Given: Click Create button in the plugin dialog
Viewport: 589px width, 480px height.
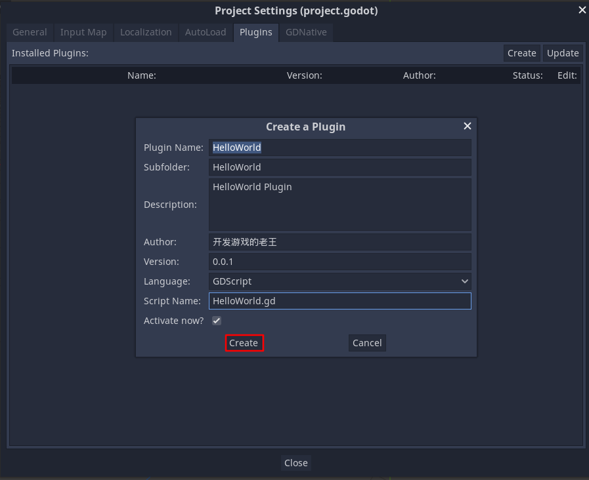Looking at the screenshot, I should click(x=244, y=343).
